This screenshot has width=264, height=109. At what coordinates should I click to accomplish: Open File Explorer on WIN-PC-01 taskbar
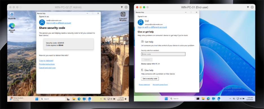(203, 99)
